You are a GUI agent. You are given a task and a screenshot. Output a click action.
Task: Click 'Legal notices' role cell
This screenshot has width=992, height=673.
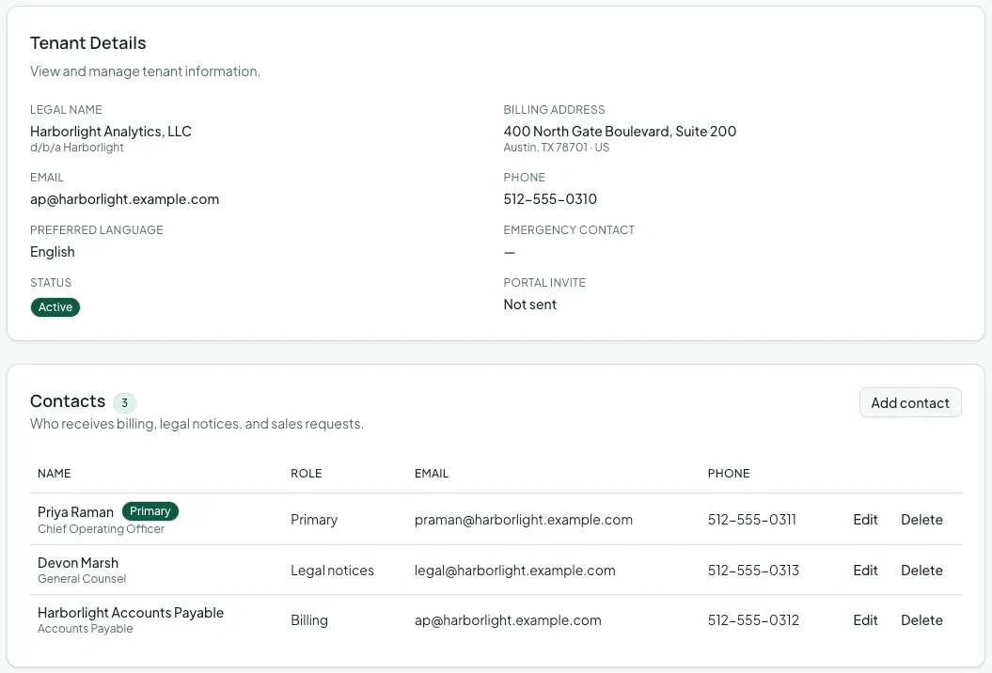tap(332, 571)
